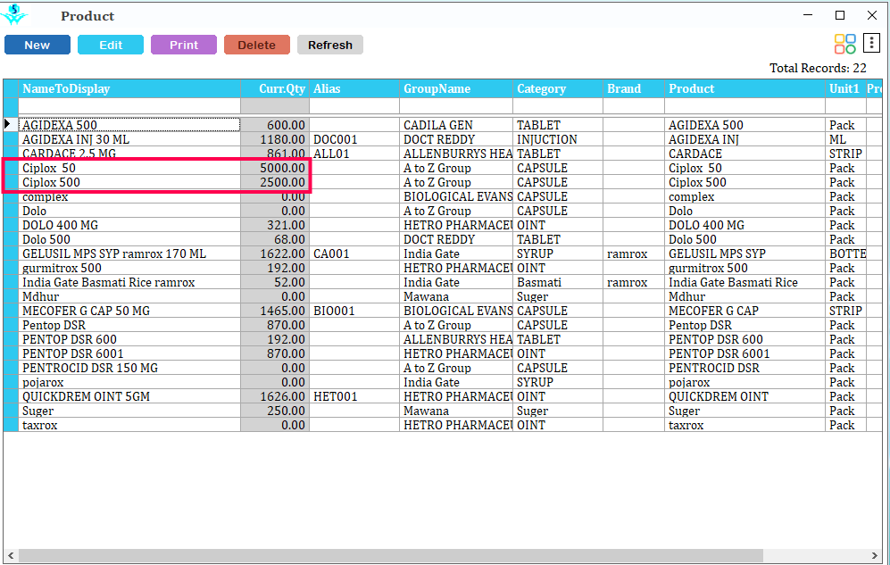Select the Ciplox 500 name cell
This screenshot has width=890, height=565.
tap(129, 182)
